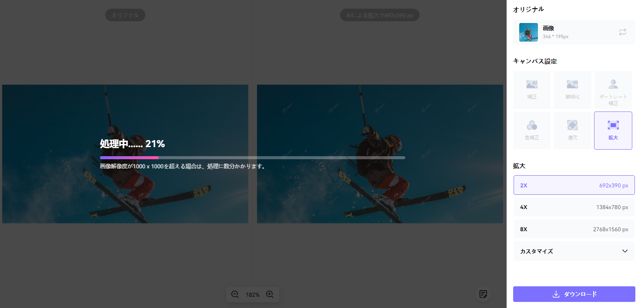Screen dimensions: 641x308
Task: Click the zoom out magnifier icon
Action: 235,295
